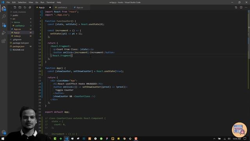Click the unsaved dot on App.js tab

(x=50, y=7)
